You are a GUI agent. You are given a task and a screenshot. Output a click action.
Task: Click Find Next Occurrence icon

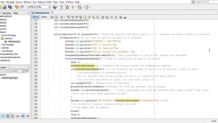(77, 17)
